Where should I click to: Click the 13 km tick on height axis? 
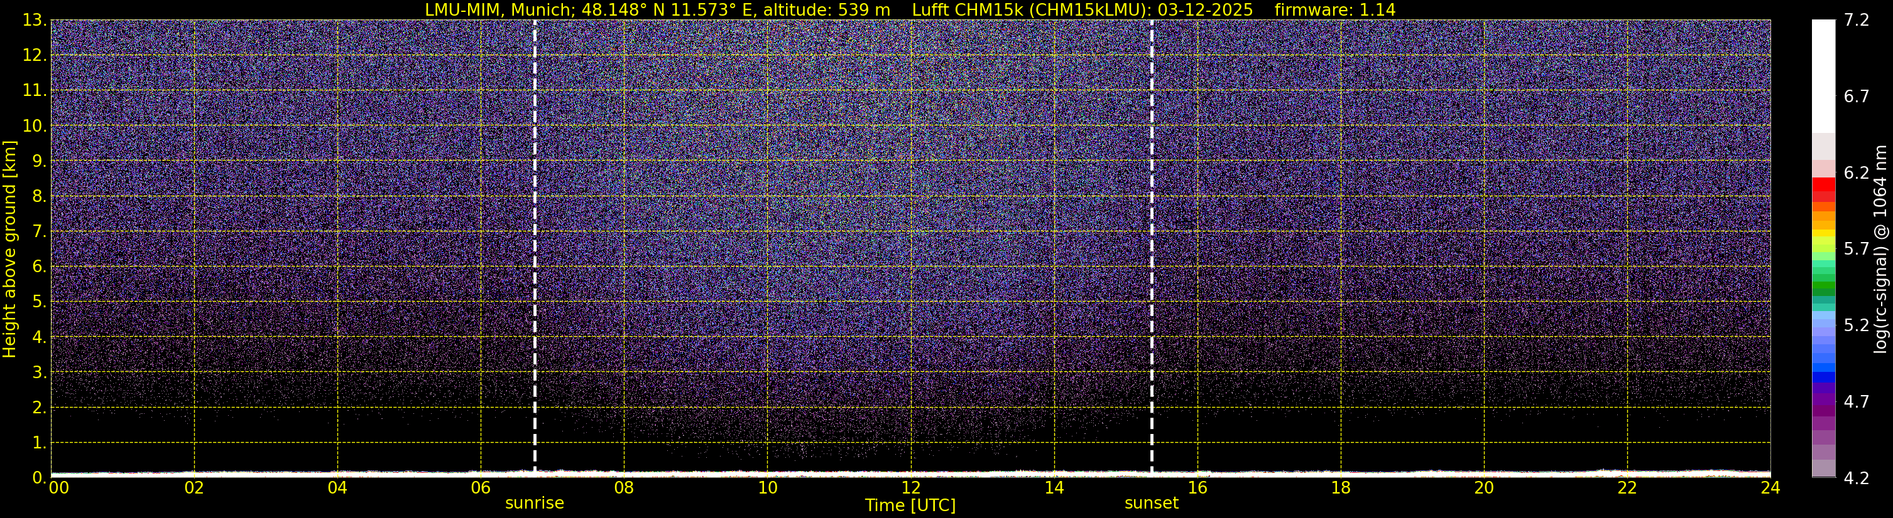coord(33,21)
